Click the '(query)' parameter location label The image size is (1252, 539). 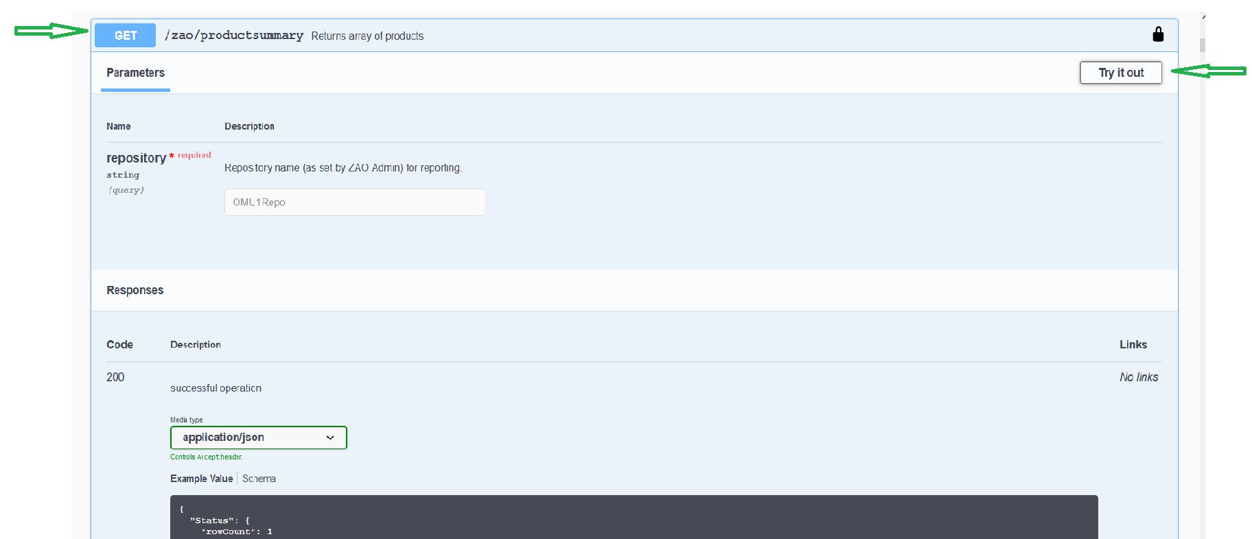(126, 190)
